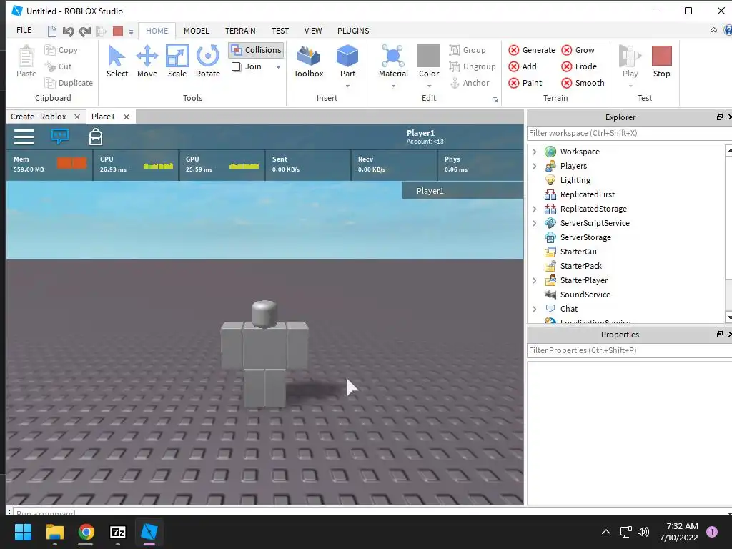
Task: Expand the Chat node
Action: coord(535,309)
